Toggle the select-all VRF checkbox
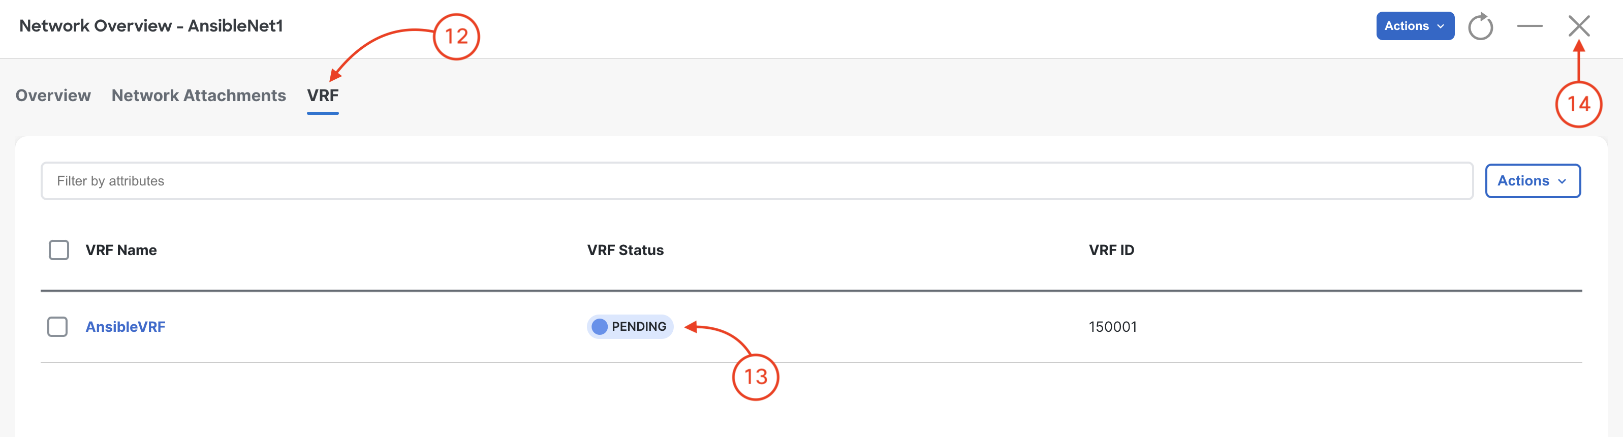Screen dimensions: 1623x437 click(x=58, y=250)
